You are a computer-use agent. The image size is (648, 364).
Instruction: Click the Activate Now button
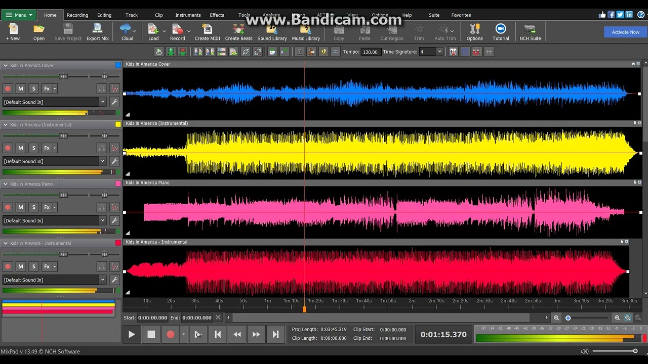click(625, 32)
